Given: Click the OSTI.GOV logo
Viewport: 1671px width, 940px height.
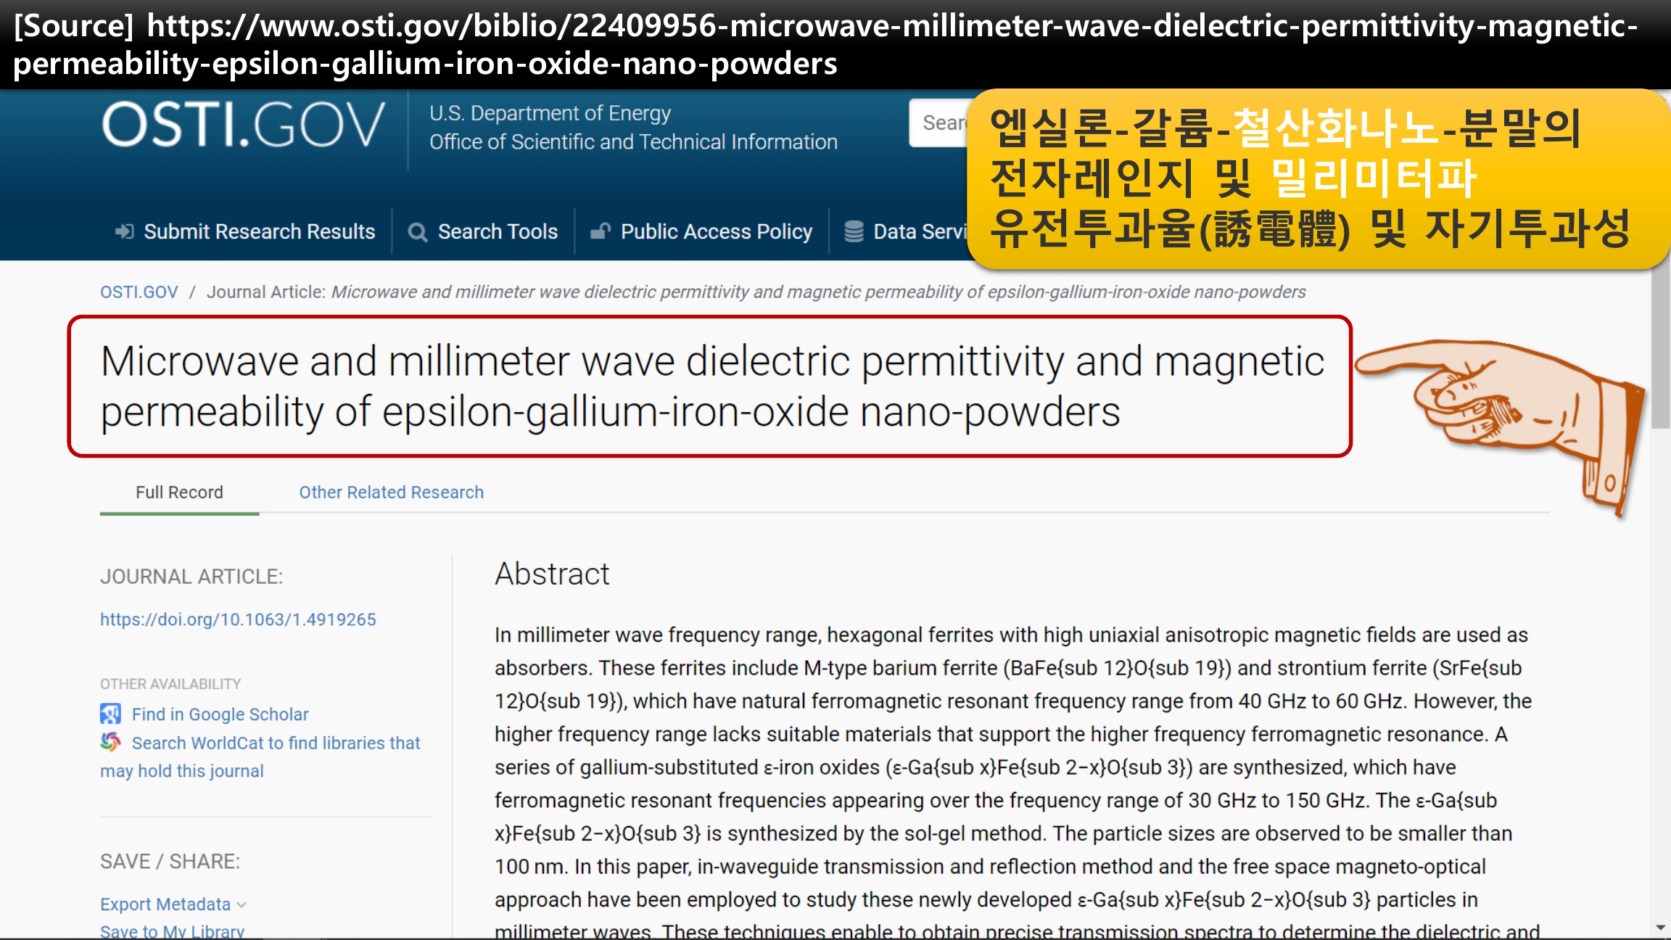Looking at the screenshot, I should [243, 125].
